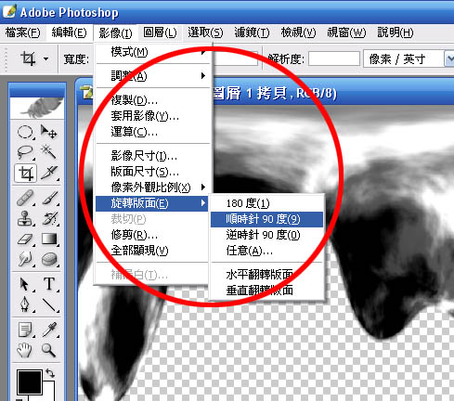Click the feather logo atop toolbox
The width and height of the screenshot is (454, 401).
click(37, 108)
